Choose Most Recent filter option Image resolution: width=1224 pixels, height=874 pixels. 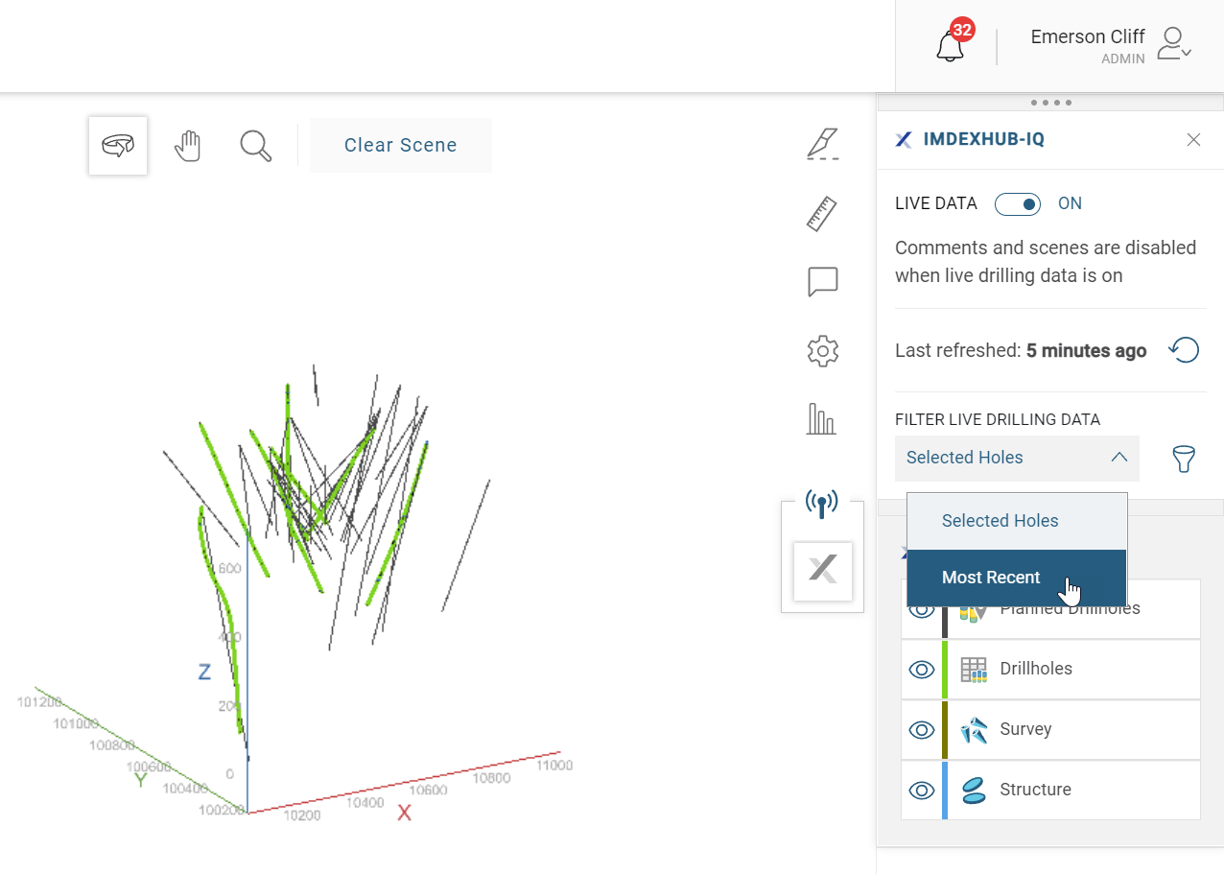(1017, 578)
